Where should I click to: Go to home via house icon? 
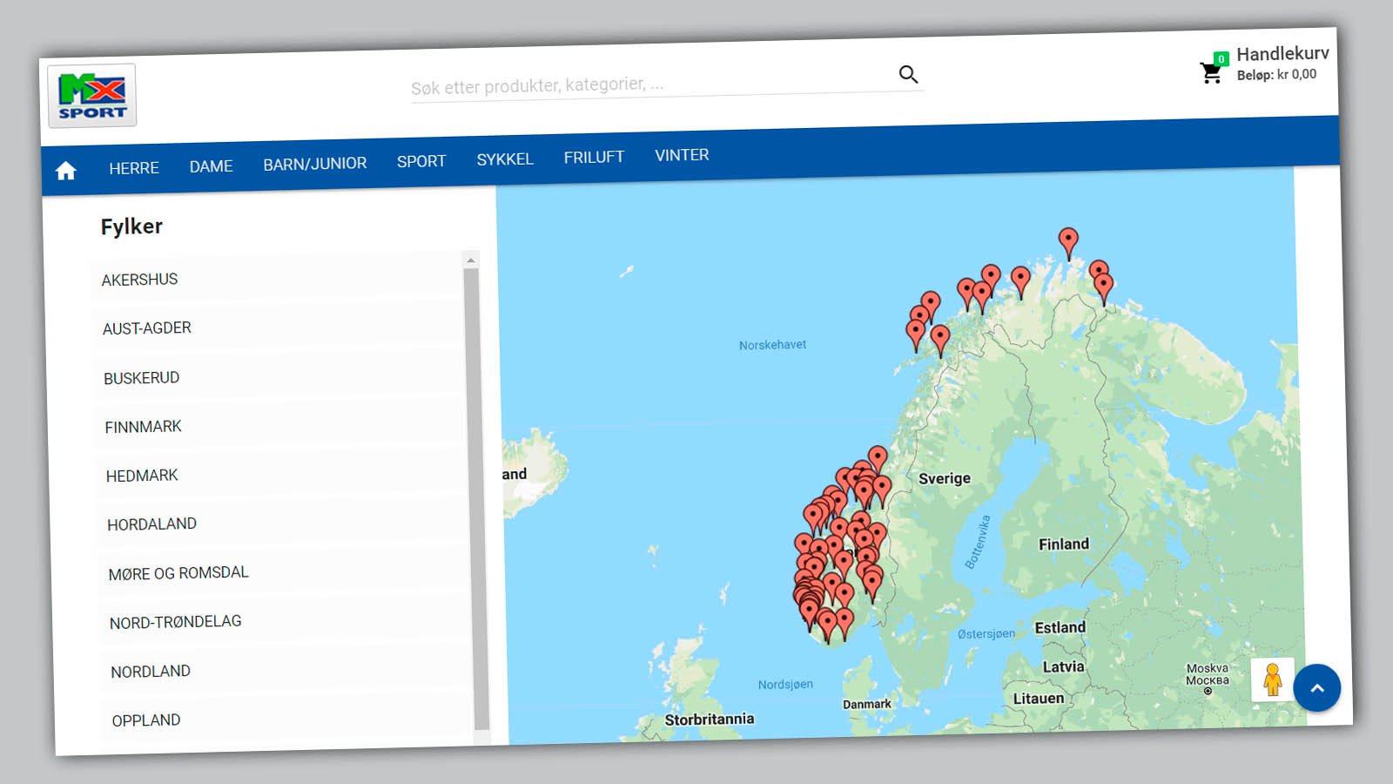(x=66, y=171)
